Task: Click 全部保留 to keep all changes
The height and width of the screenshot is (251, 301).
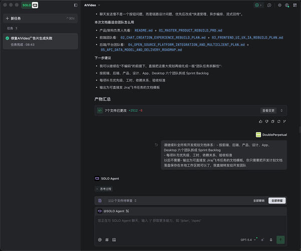Action: tap(277, 201)
